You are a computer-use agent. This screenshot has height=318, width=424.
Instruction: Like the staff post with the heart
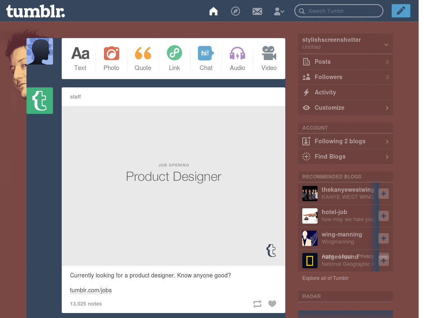coord(272,304)
